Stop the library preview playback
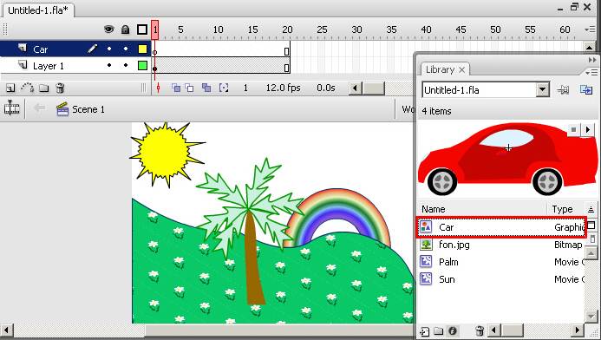 [573, 129]
